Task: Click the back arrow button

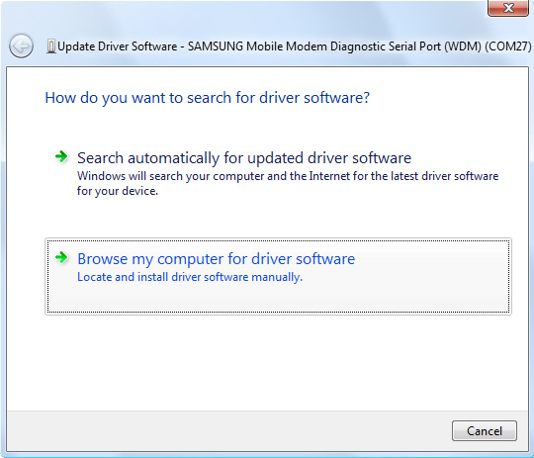Action: (x=21, y=46)
